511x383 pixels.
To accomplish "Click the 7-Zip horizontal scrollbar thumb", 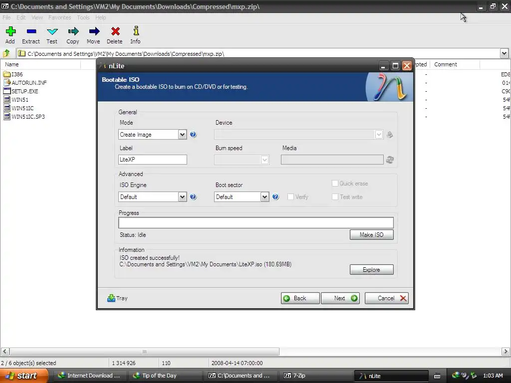I will click(144, 352).
